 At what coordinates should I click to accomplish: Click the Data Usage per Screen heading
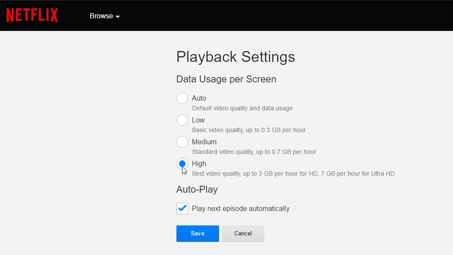pos(226,79)
